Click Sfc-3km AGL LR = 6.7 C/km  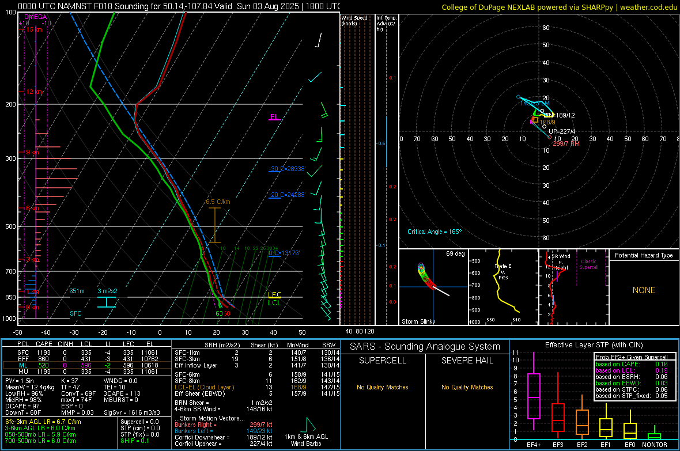pos(43,422)
